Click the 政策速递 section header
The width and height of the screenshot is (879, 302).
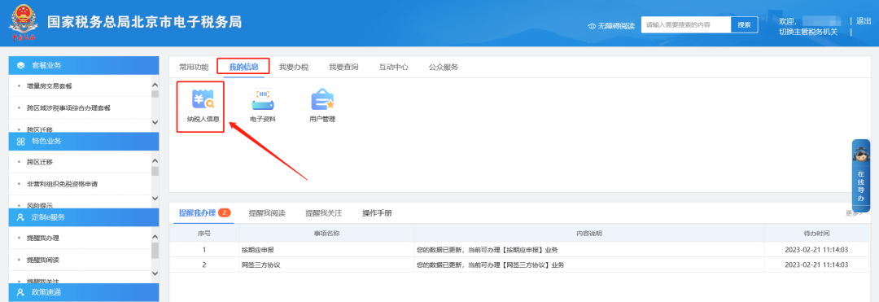coord(84,292)
